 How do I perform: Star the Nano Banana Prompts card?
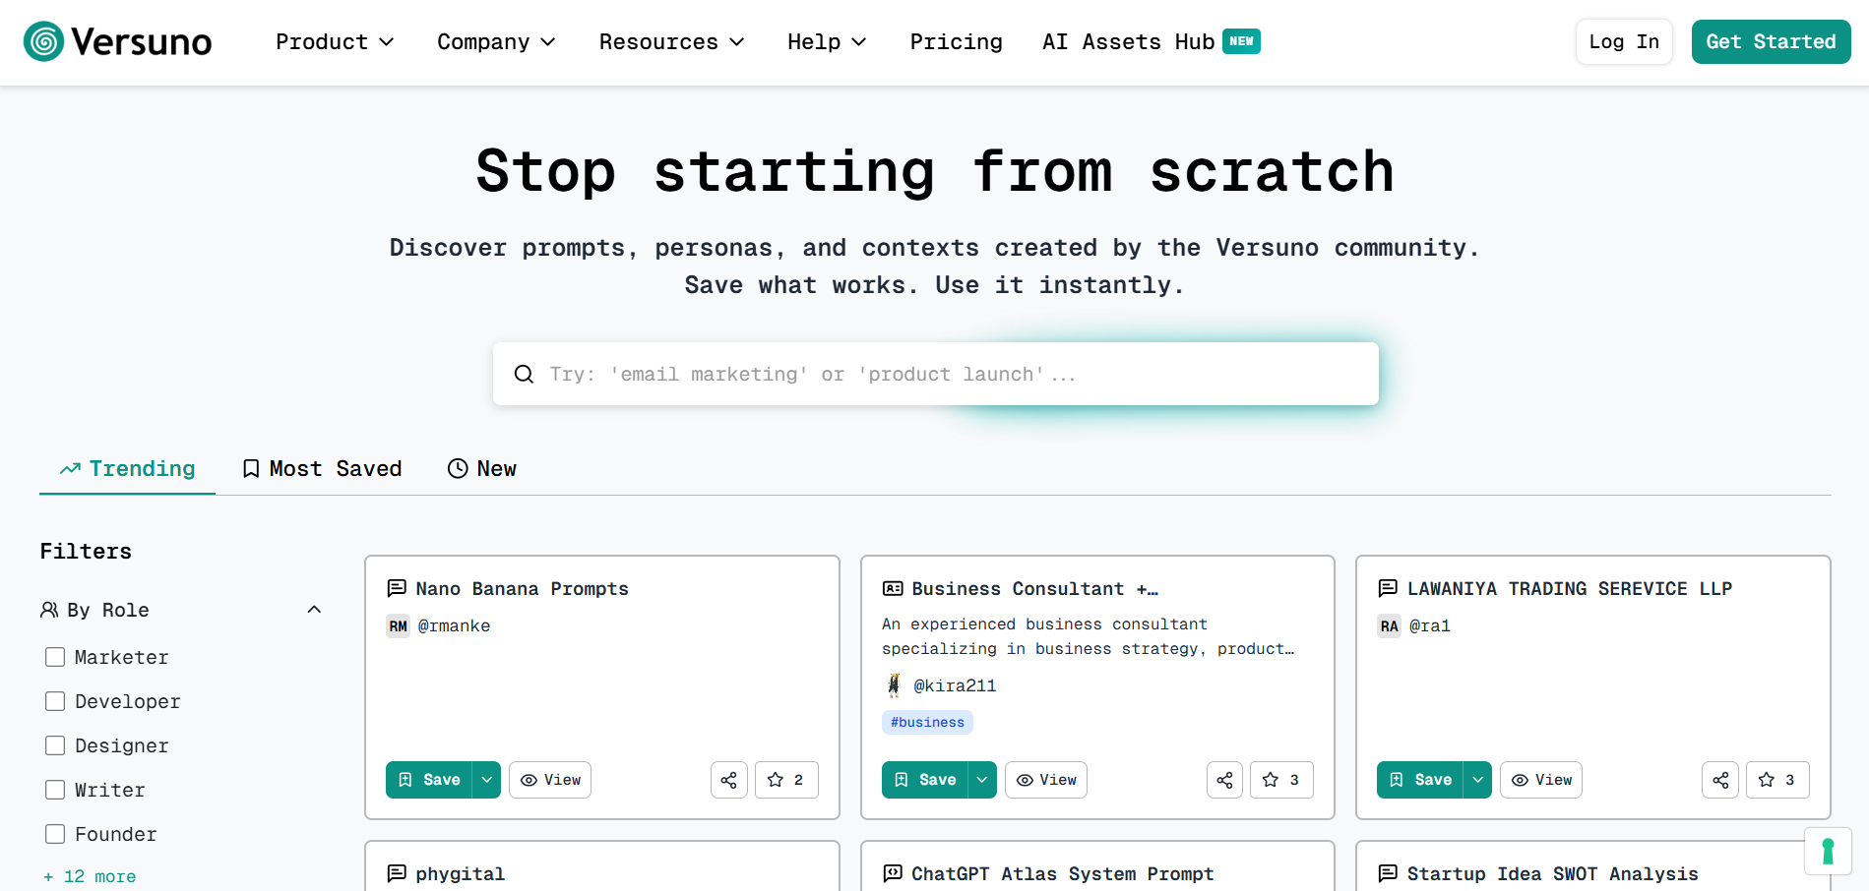786,780
